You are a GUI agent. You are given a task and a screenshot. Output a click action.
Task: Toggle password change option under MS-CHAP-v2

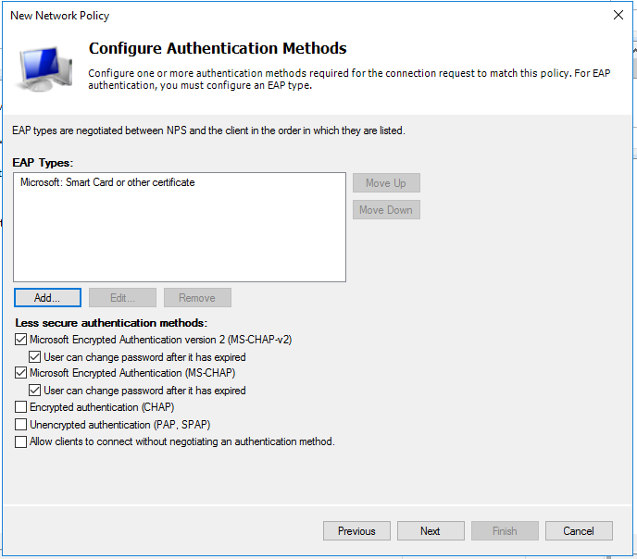34,357
